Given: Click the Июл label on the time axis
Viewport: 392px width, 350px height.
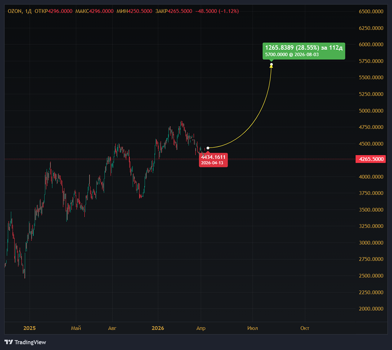Looking at the screenshot, I should pos(253,328).
